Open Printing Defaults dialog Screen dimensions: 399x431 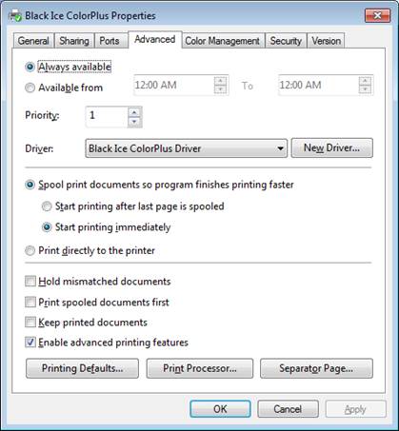coord(82,368)
